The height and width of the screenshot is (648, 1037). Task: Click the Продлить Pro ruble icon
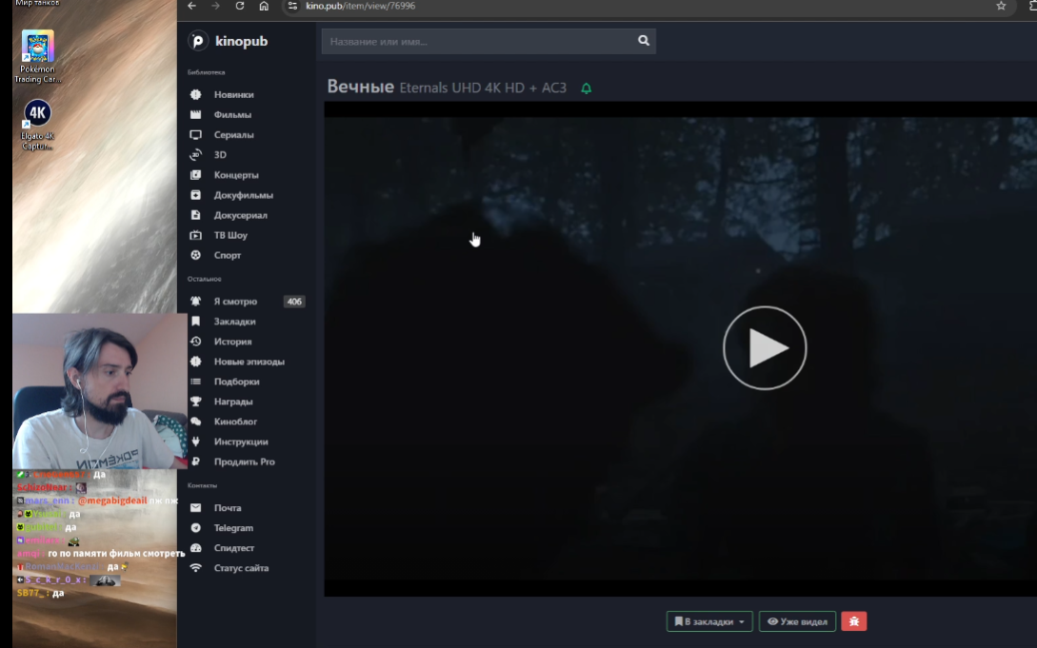click(x=196, y=461)
